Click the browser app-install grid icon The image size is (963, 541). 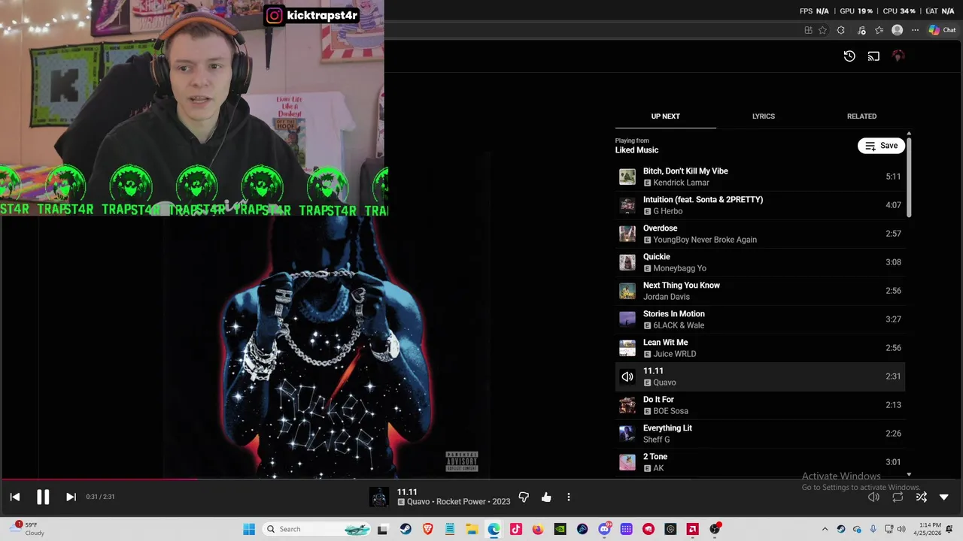[808, 30]
